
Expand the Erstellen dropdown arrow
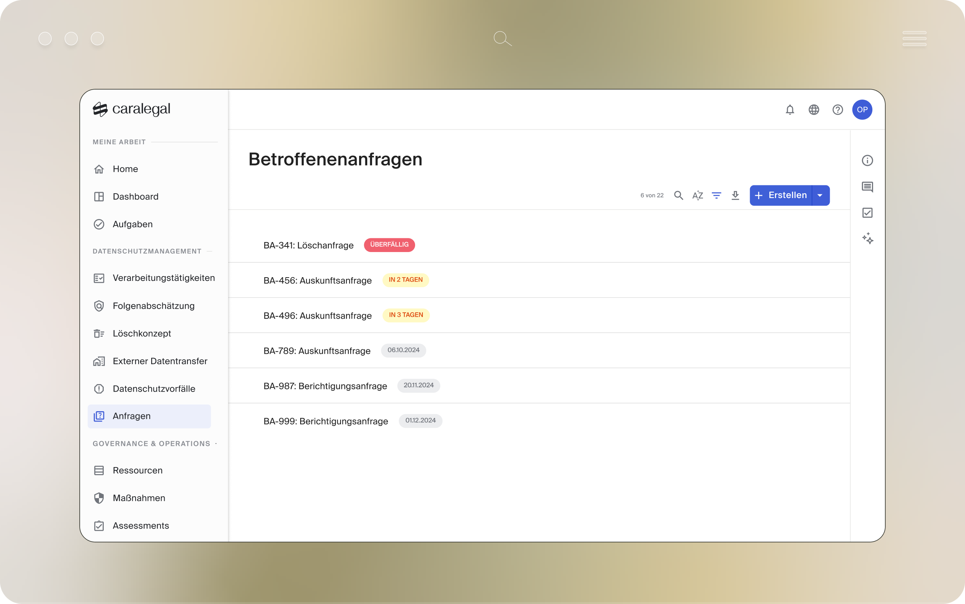[820, 195]
